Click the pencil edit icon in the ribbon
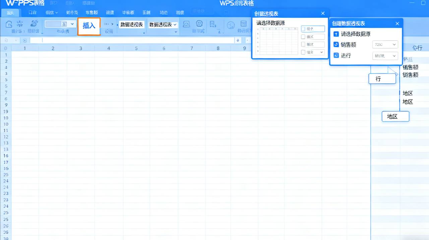This screenshot has height=240, width=429. point(34,23)
